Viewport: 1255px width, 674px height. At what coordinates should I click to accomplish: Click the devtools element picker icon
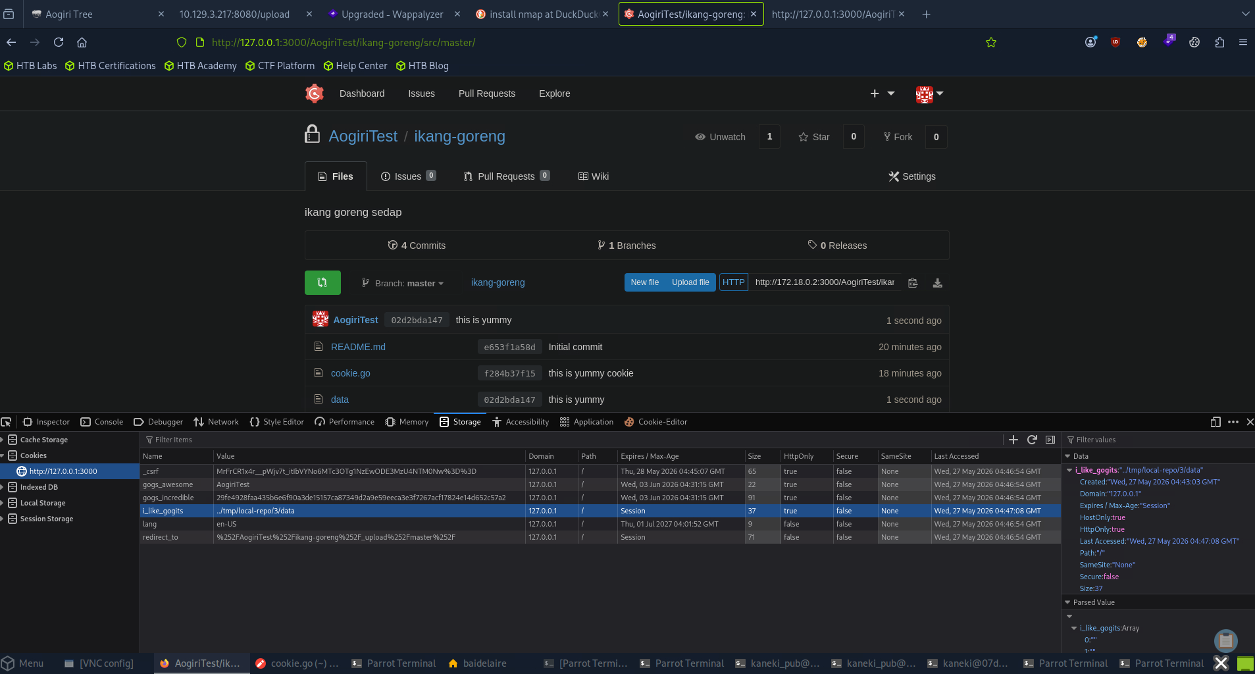(7, 422)
